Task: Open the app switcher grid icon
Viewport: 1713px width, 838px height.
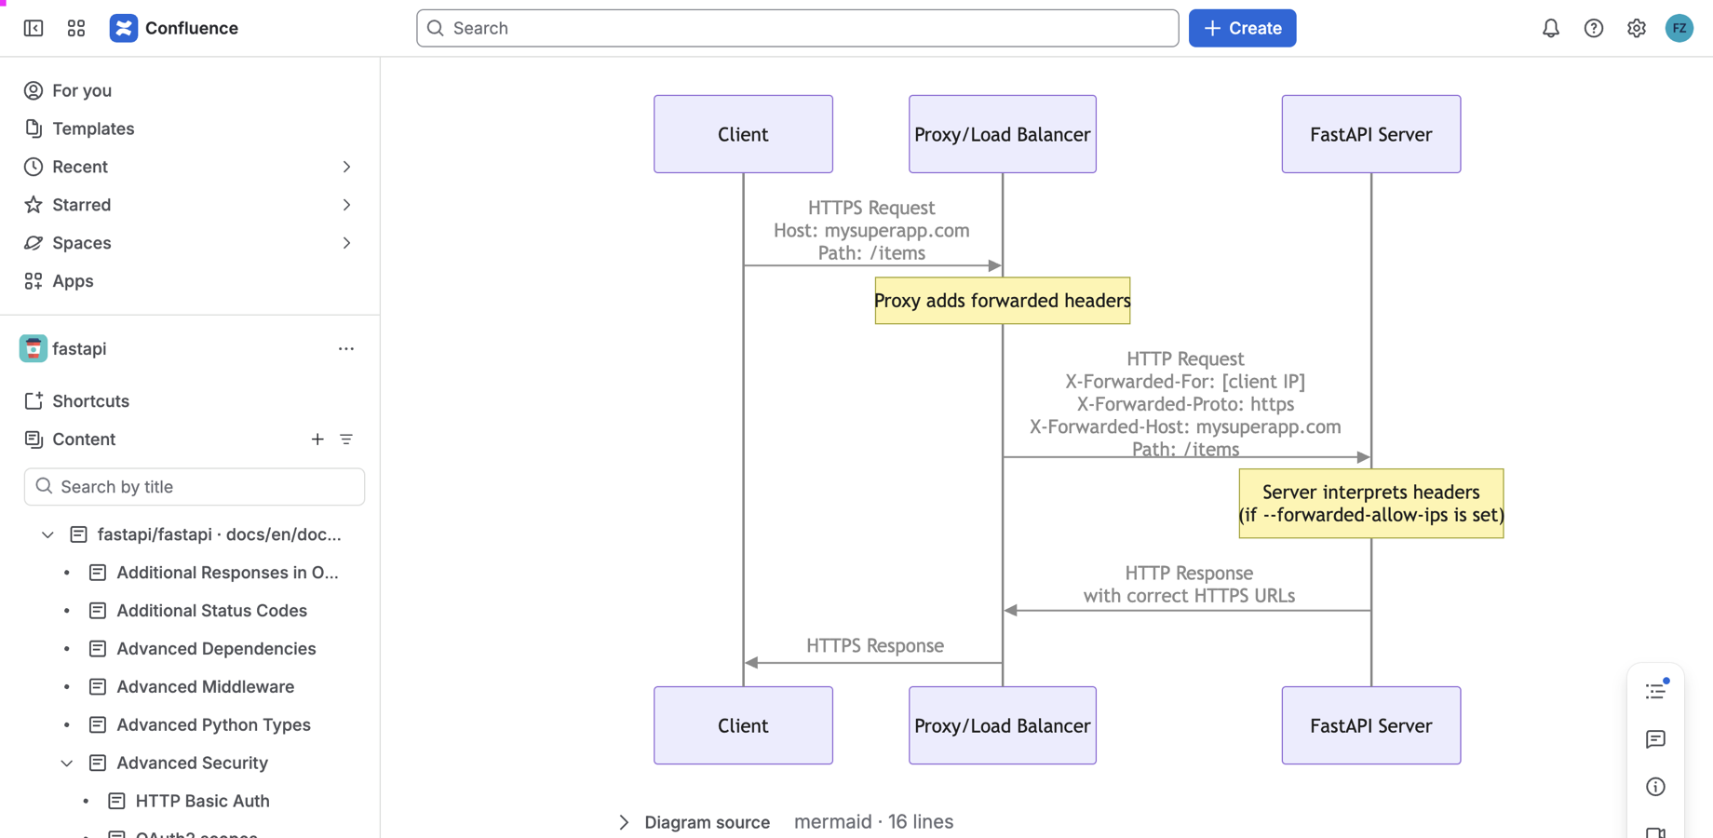Action: pos(76,28)
